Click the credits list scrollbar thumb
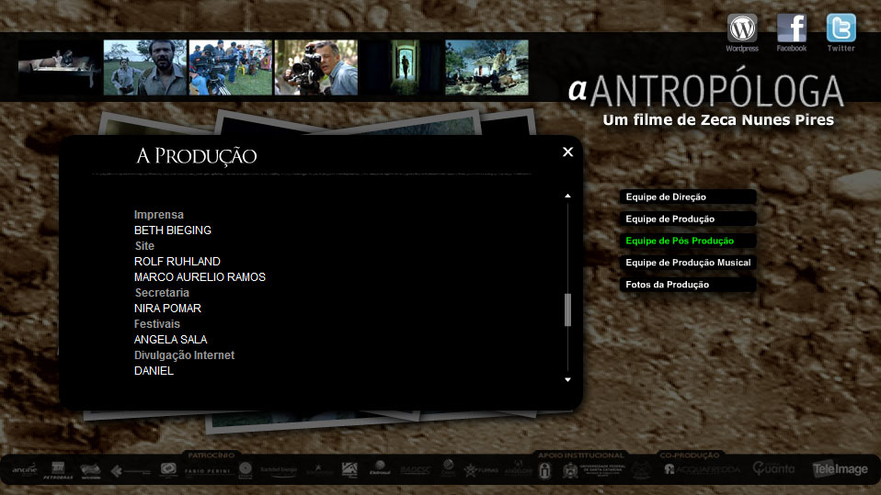This screenshot has height=495, width=881. [568, 309]
